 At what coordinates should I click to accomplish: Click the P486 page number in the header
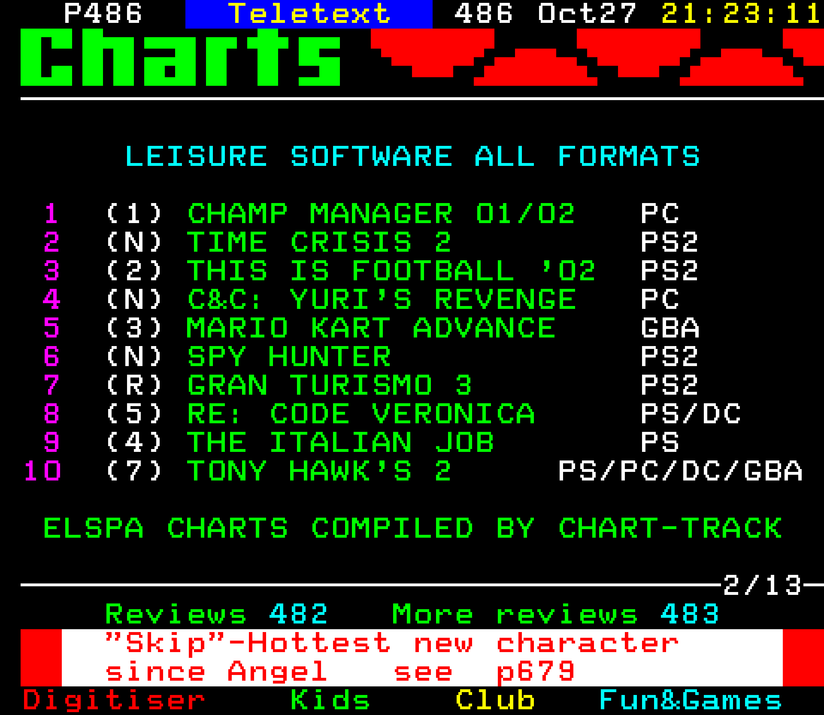coord(103,13)
